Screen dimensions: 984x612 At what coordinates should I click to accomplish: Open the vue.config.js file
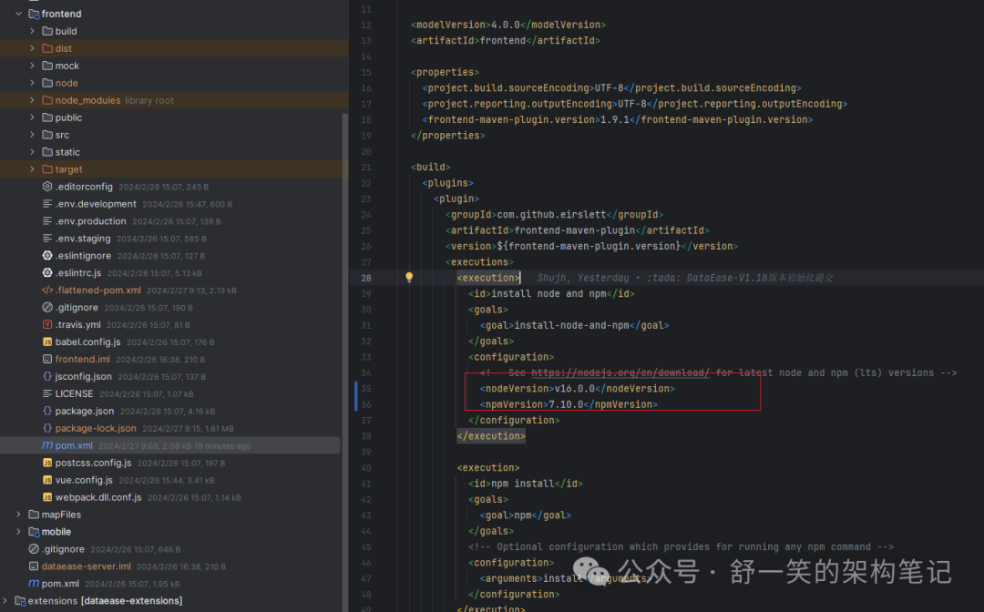click(x=84, y=480)
